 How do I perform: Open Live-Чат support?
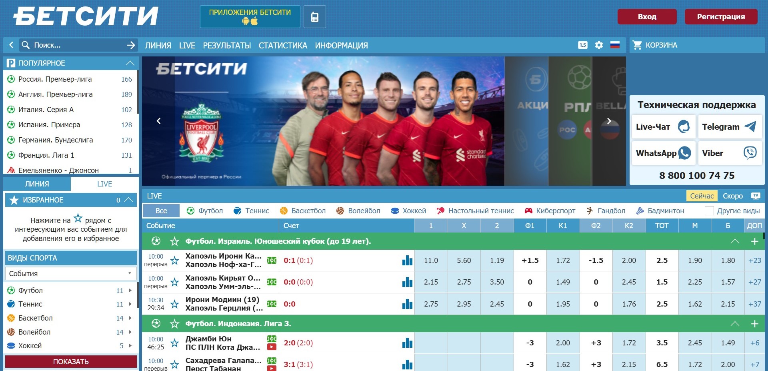pos(664,127)
